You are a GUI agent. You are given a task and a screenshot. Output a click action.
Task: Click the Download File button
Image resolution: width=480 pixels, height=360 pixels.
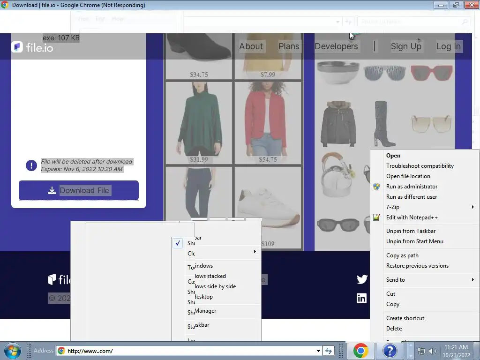[x=79, y=190]
